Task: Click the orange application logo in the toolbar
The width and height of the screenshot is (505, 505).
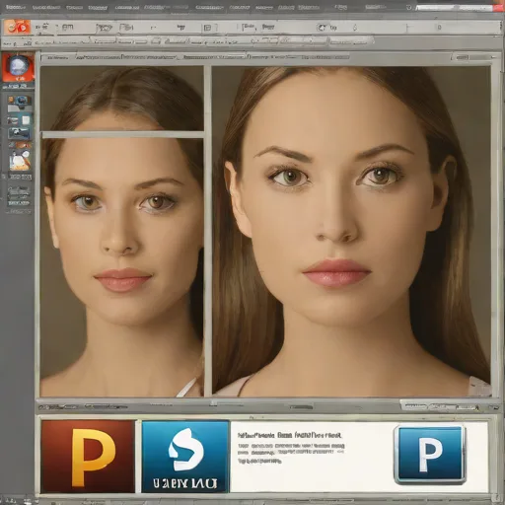Action: 18,28
